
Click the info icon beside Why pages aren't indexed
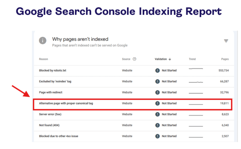click(42, 41)
